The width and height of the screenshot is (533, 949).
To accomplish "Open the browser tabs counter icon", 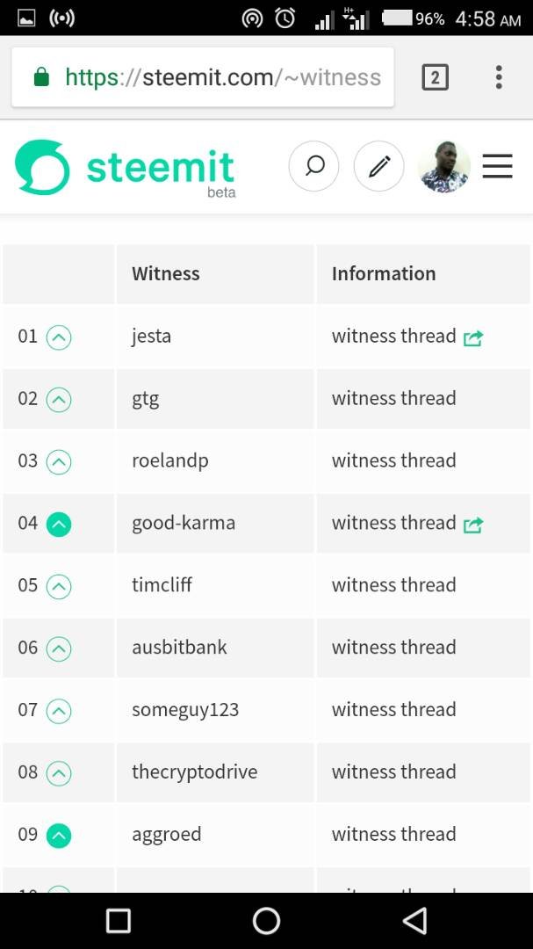I will tap(435, 77).
